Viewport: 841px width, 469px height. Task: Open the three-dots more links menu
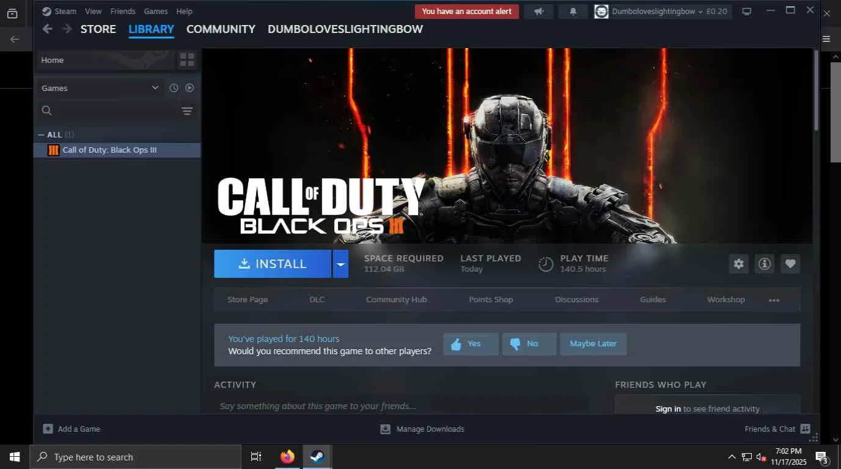[774, 300]
